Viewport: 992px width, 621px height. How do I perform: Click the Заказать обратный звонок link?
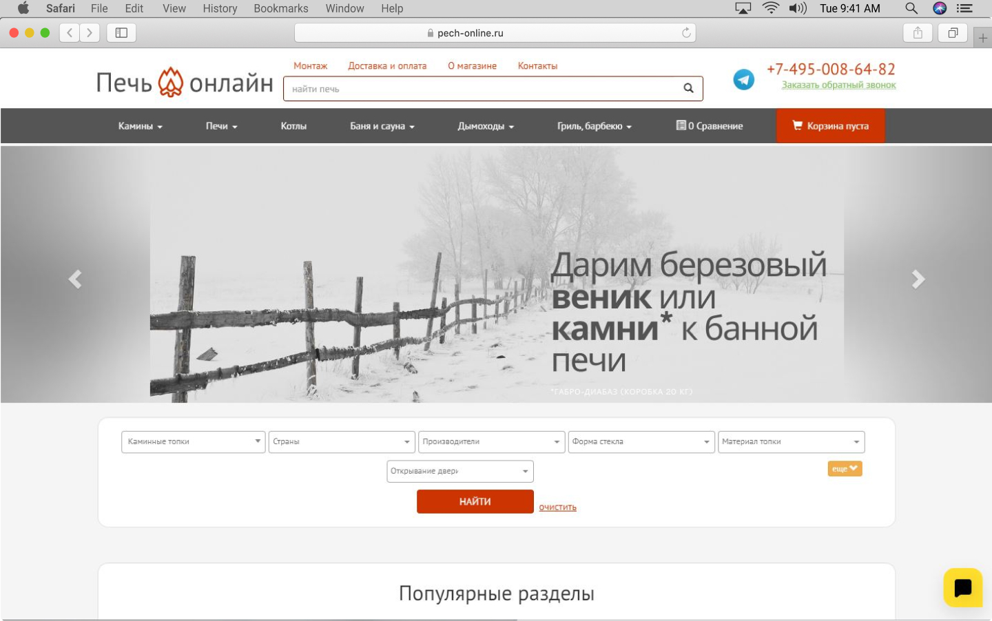[x=838, y=85]
